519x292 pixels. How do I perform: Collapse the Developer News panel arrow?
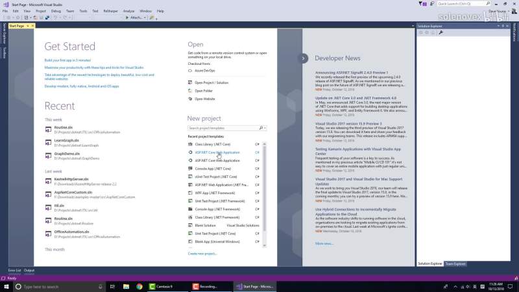(303, 58)
